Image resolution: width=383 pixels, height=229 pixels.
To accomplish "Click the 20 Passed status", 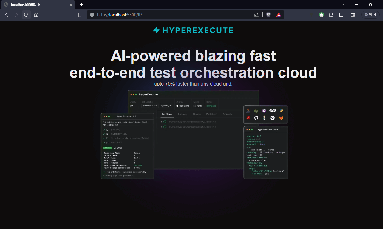I will 211,105.
